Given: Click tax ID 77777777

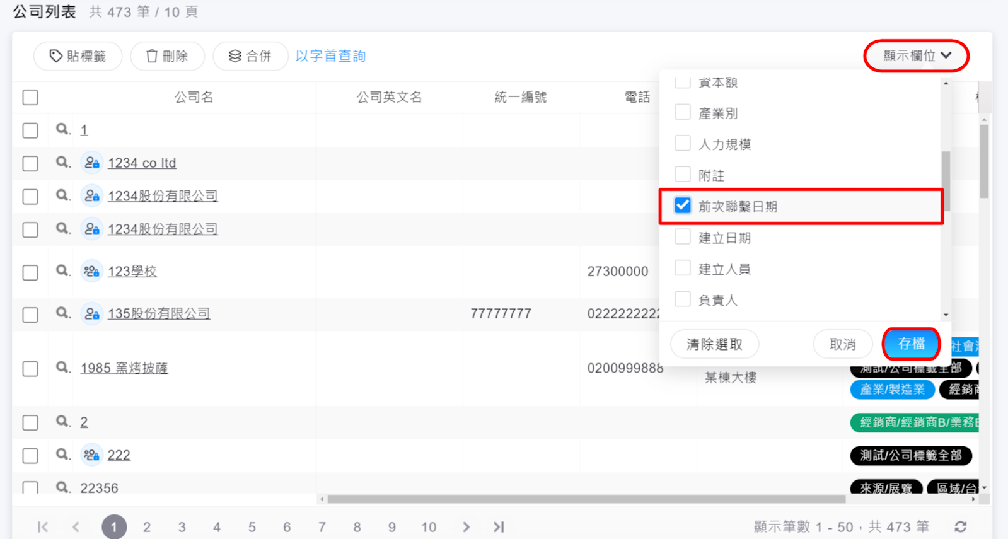Looking at the screenshot, I should point(501,313).
